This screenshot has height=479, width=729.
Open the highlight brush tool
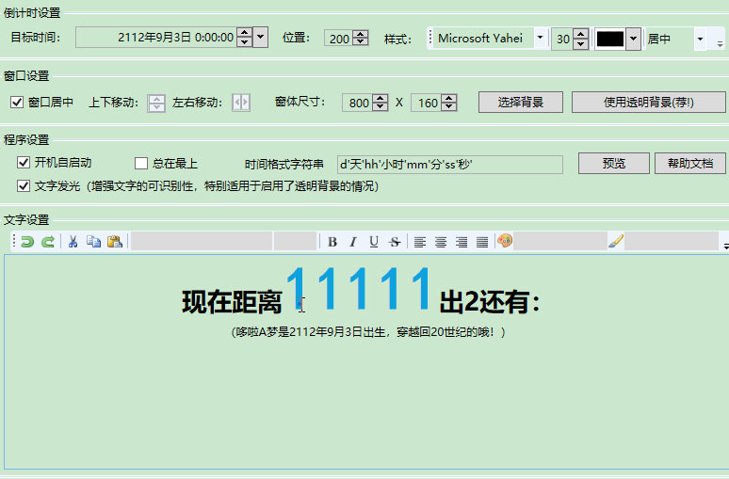click(616, 241)
